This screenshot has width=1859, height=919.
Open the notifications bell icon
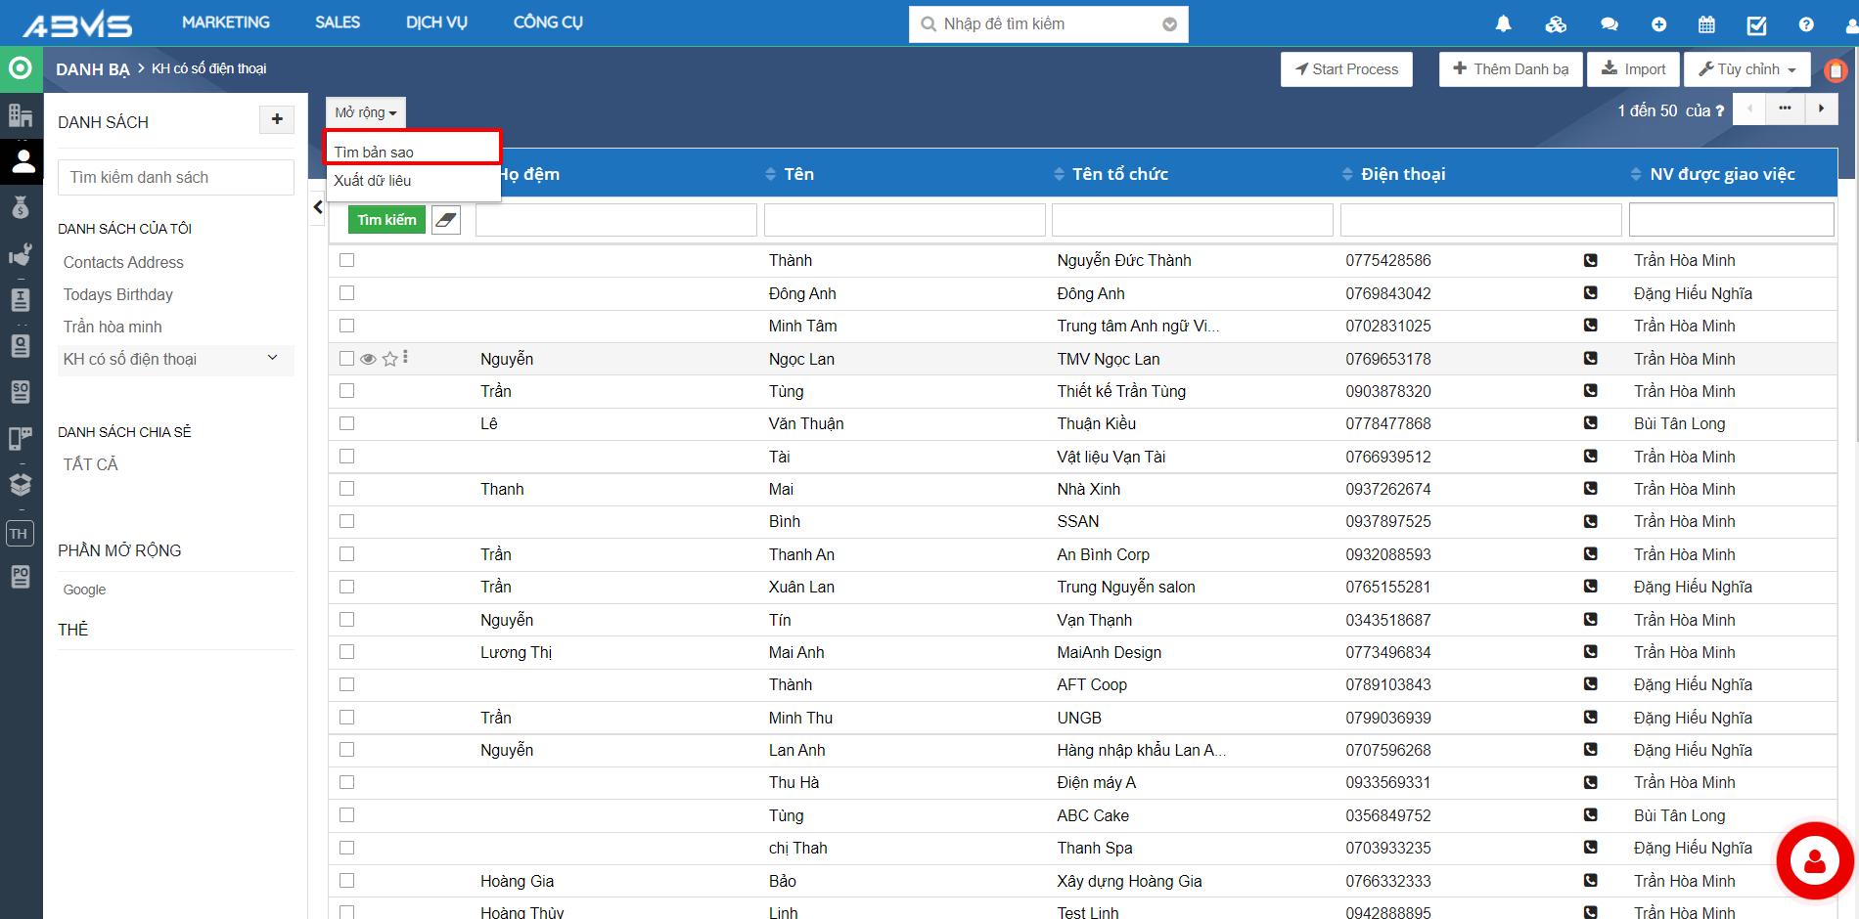1504,24
